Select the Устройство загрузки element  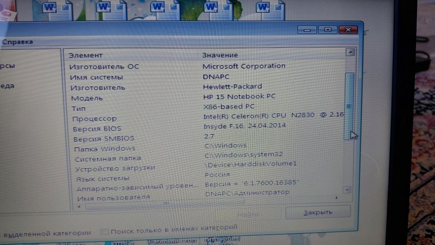pyautogui.click(x=115, y=168)
